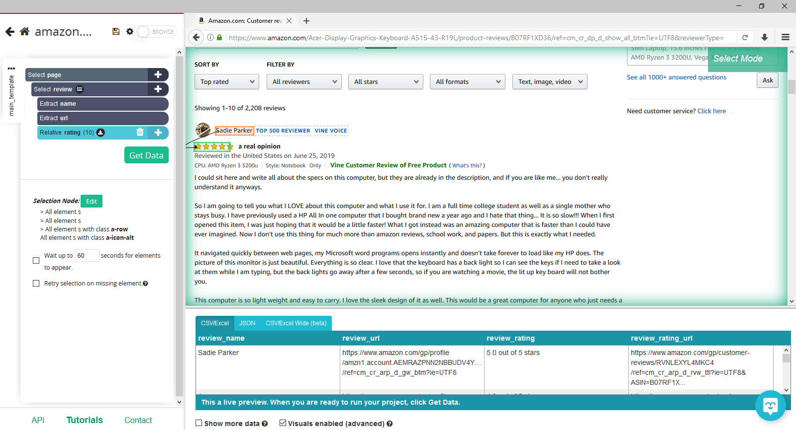Click sidebar scrollbar down arrow
The width and height of the screenshot is (796, 430).
[x=179, y=402]
